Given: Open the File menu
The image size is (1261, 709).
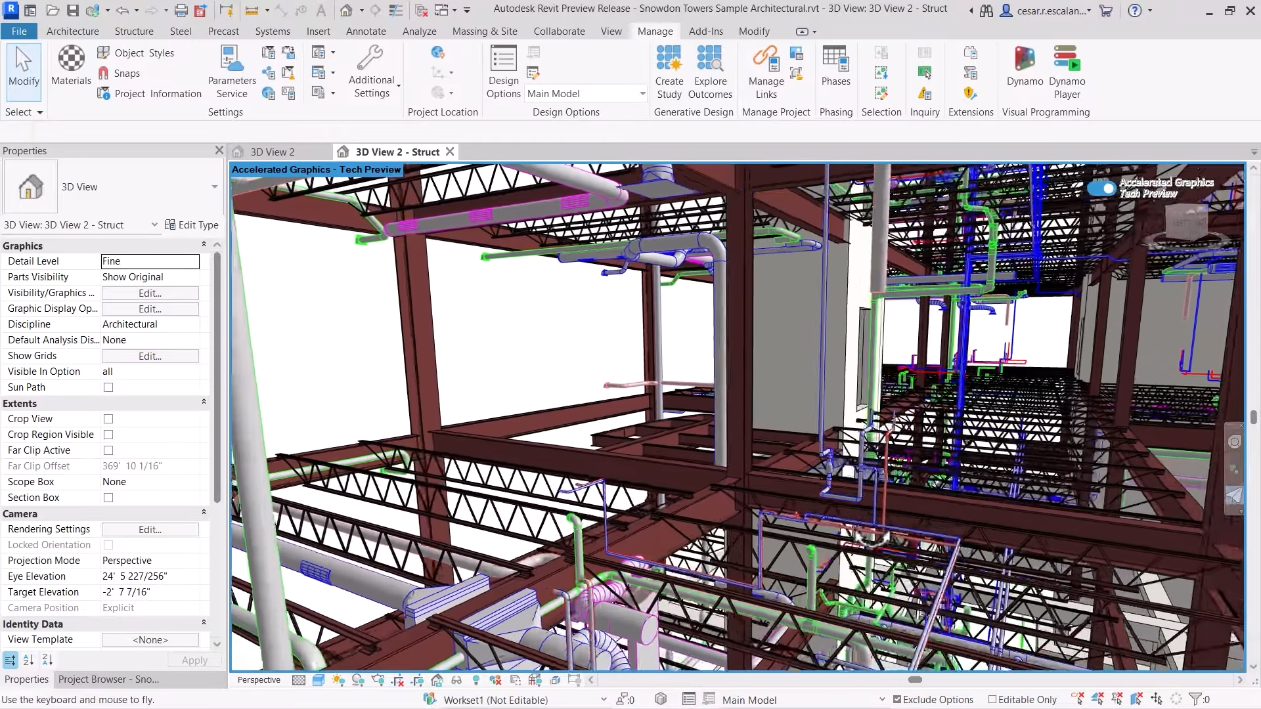Looking at the screenshot, I should click(19, 31).
